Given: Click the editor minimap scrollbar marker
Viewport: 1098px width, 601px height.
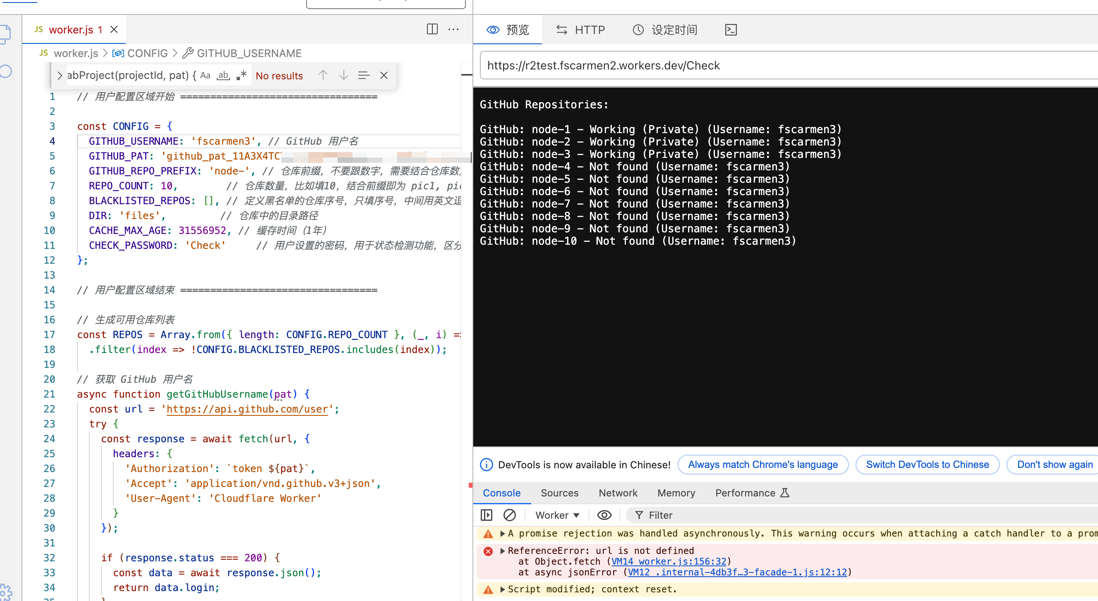Looking at the screenshot, I should tap(466, 75).
